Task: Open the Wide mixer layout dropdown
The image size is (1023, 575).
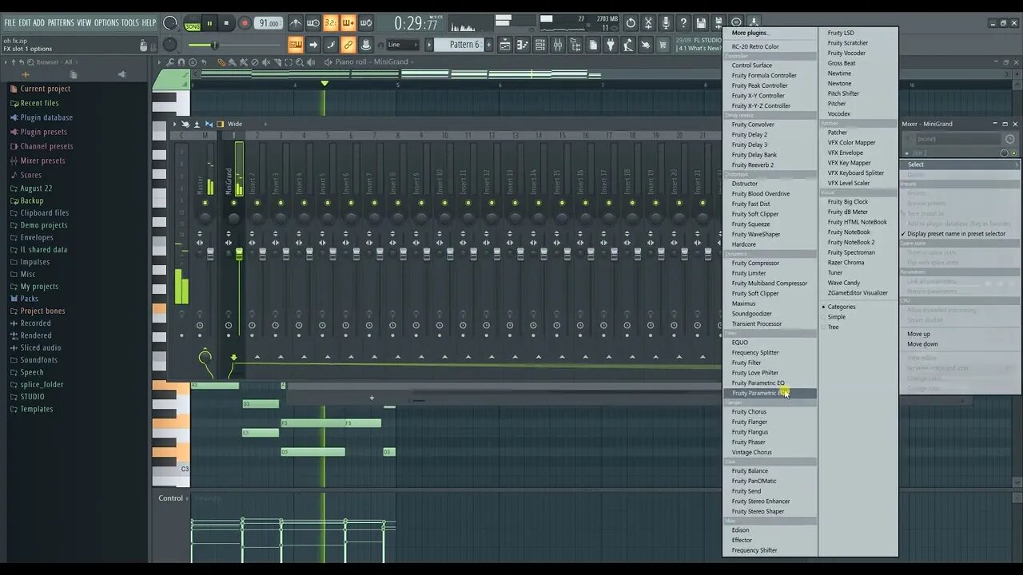Action: click(x=235, y=124)
